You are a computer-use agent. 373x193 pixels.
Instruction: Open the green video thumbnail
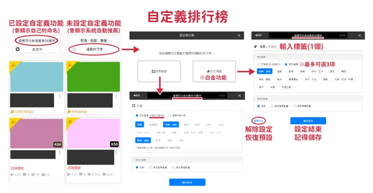[x=93, y=76]
